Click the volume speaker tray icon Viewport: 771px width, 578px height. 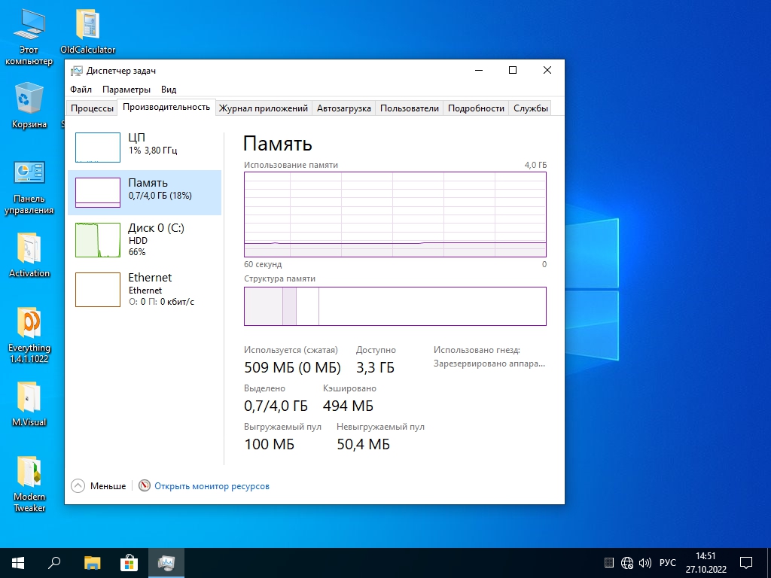645,563
